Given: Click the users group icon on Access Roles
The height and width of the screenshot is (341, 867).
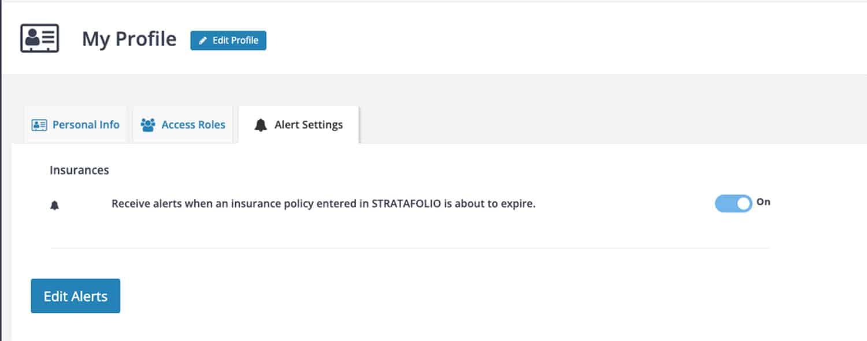Looking at the screenshot, I should pos(148,125).
